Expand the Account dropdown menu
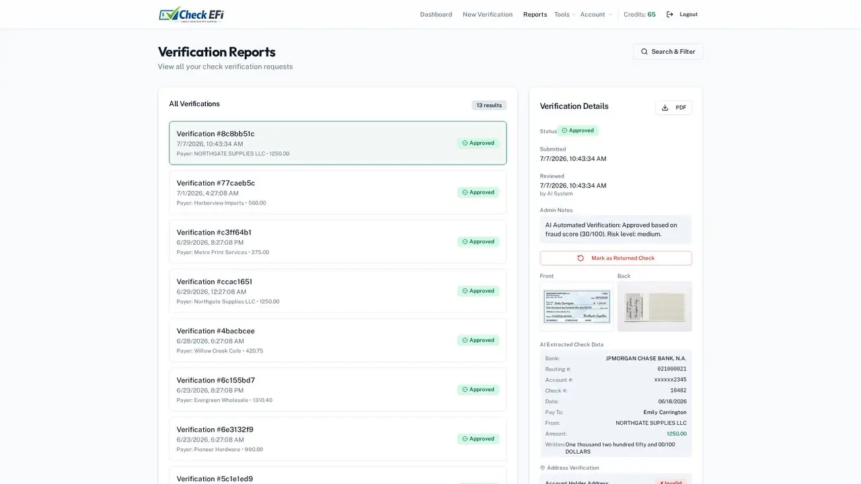861x484 pixels. coord(596,14)
